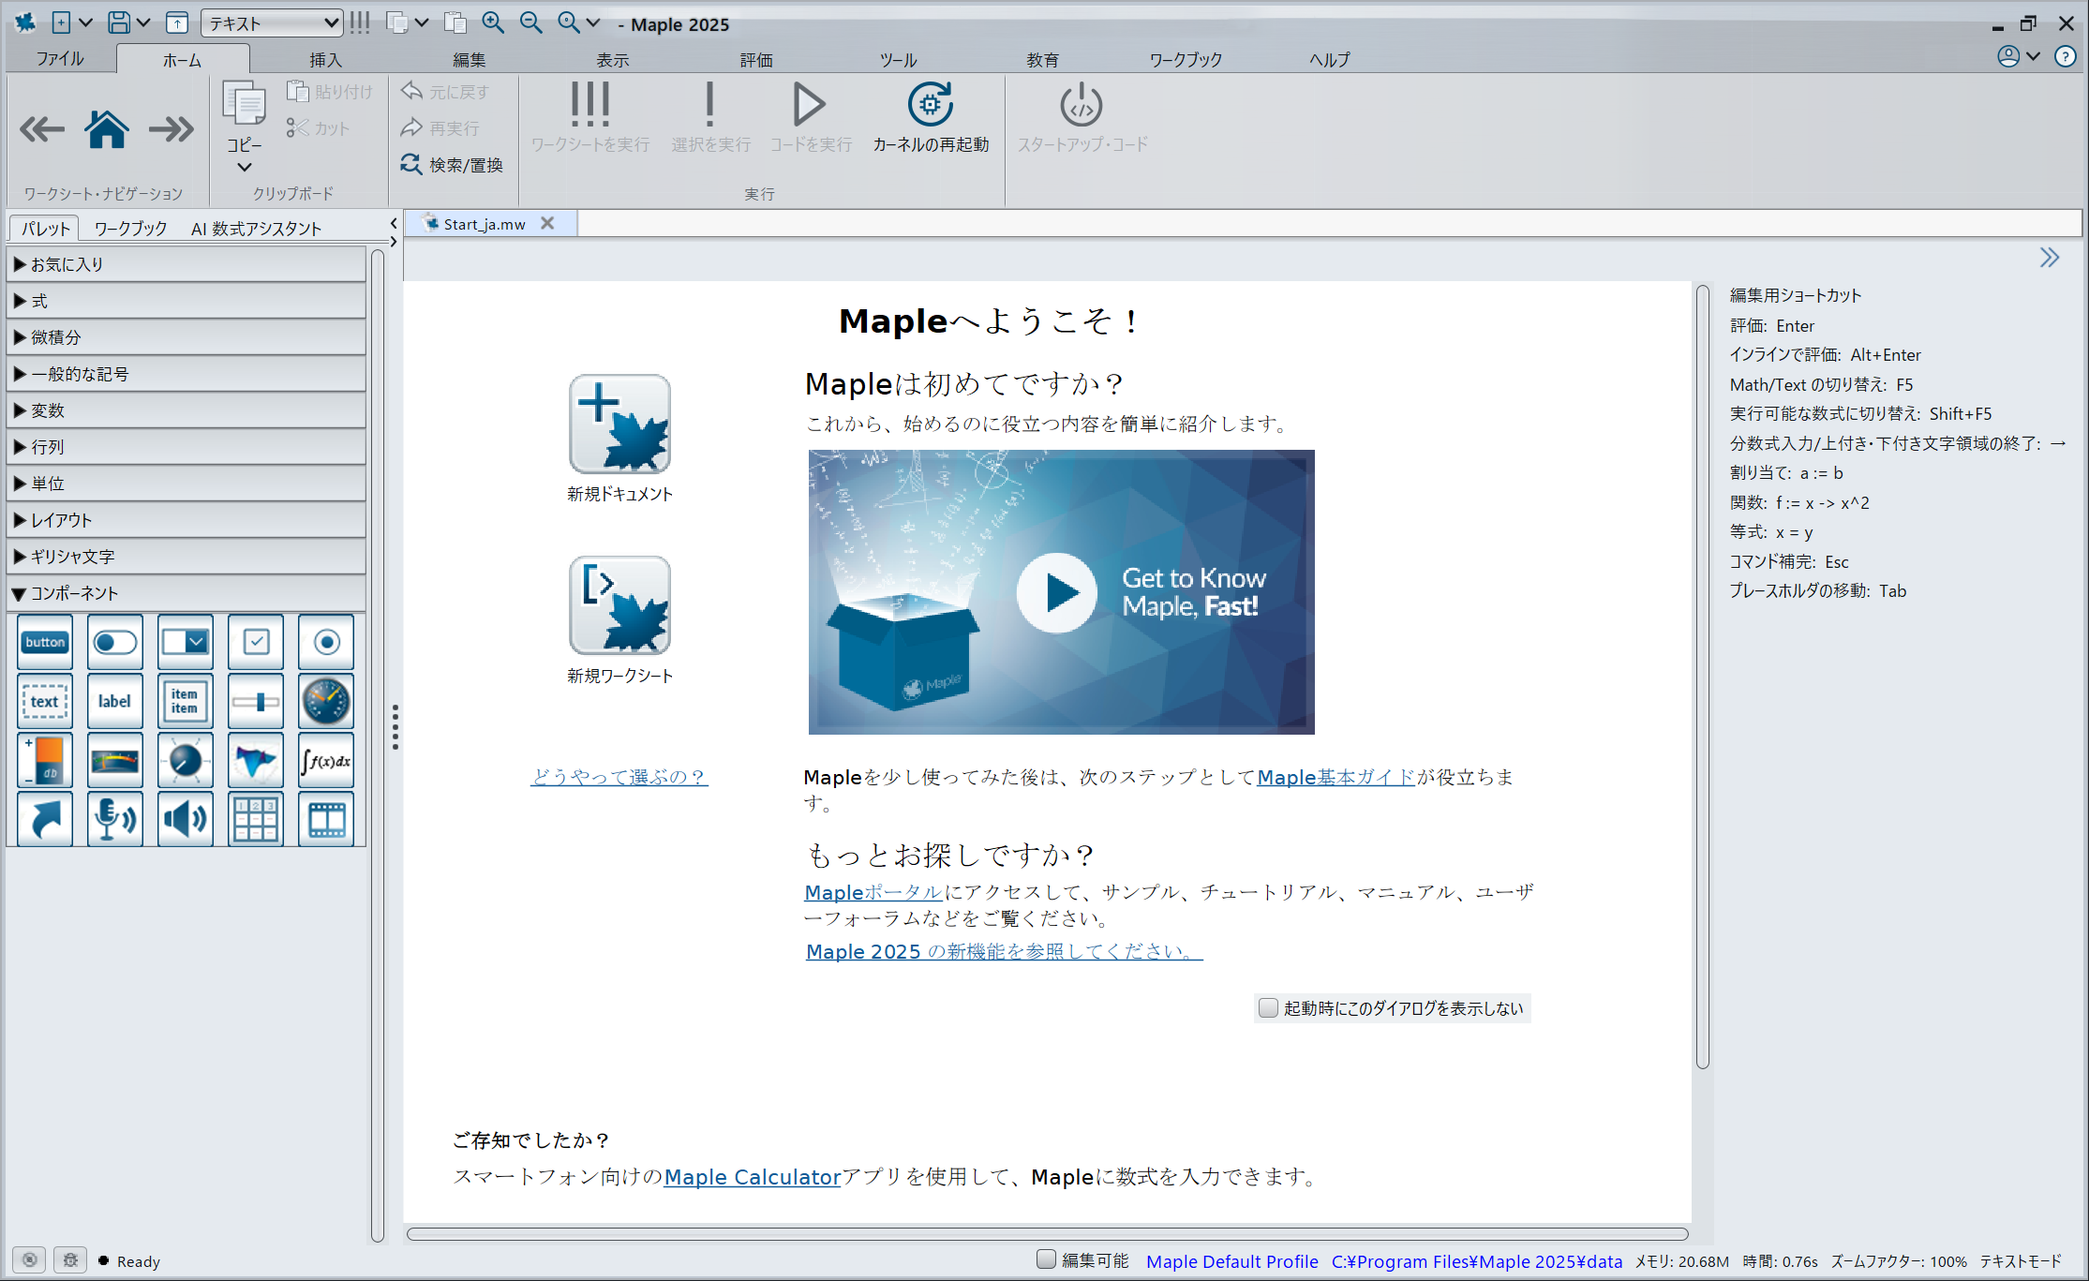Select the dial gauge component
Image resolution: width=2089 pixels, height=1281 pixels.
tap(326, 701)
